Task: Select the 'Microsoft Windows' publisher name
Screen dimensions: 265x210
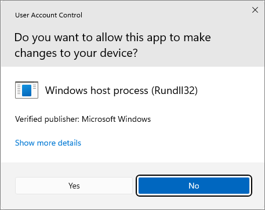Action: coord(117,119)
